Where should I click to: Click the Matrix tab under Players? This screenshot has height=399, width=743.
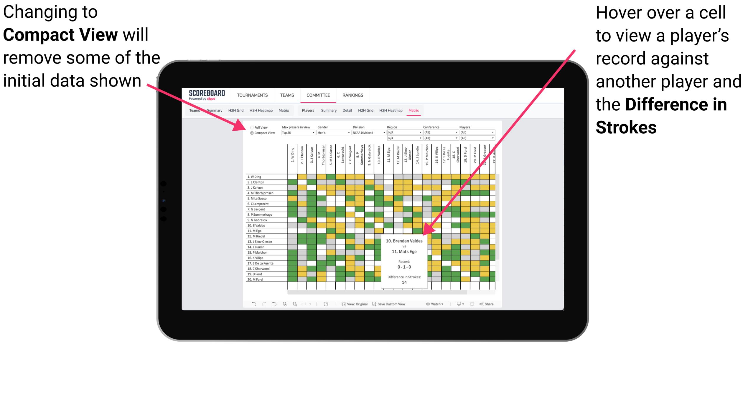420,110
